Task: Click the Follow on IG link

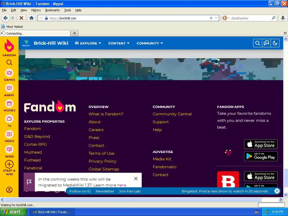Action: tap(80, 191)
